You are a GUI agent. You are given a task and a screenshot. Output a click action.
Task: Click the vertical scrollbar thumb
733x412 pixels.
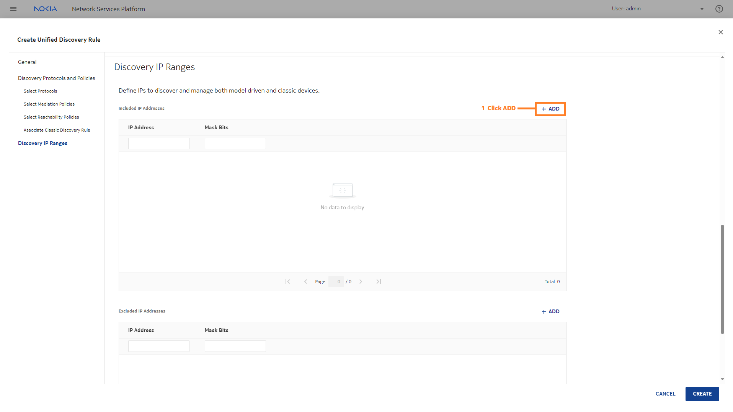coord(722,279)
